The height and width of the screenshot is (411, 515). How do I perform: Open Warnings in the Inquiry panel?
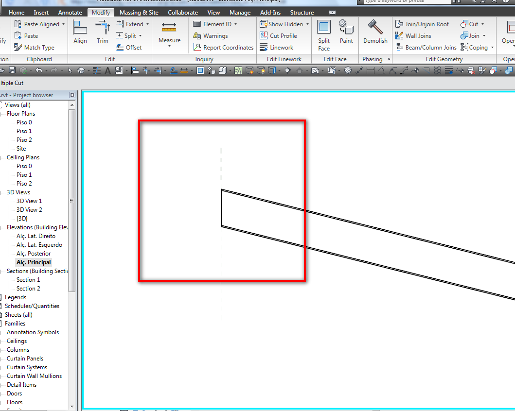click(210, 36)
